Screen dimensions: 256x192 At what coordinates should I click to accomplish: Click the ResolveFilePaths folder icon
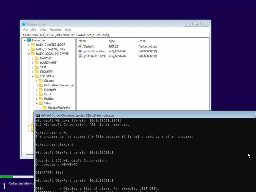click(x=45, y=107)
